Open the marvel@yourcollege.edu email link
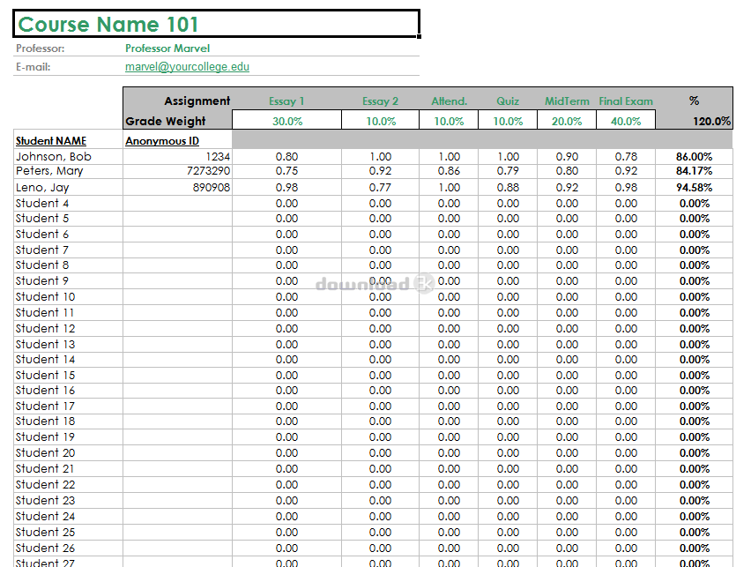 [x=187, y=67]
